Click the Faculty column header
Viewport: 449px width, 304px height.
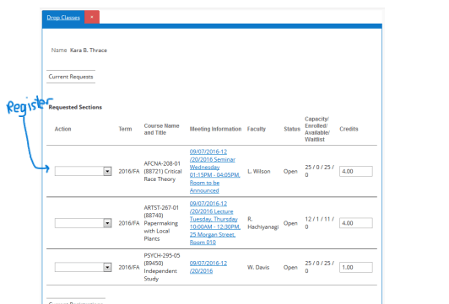257,129
